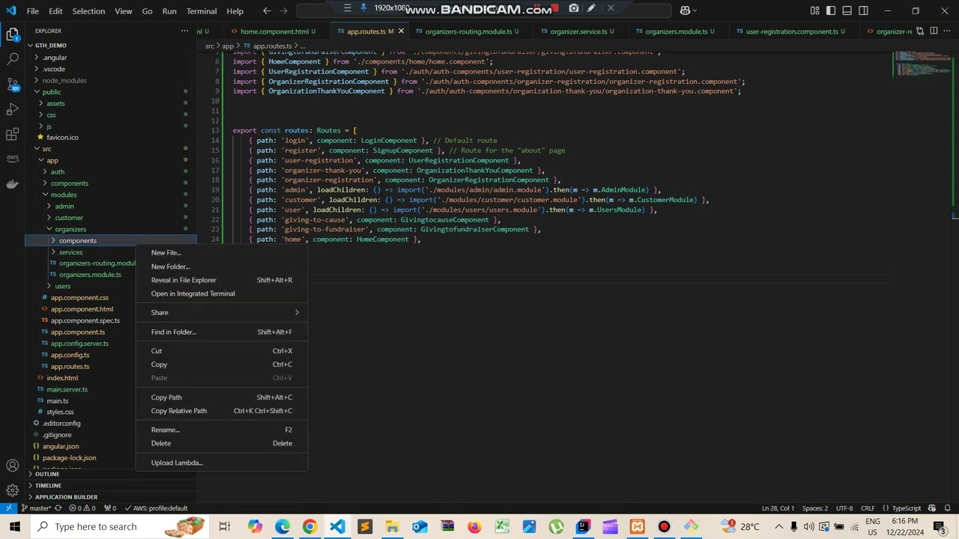
Task: Click Customize Layout icon
Action: coord(814,10)
